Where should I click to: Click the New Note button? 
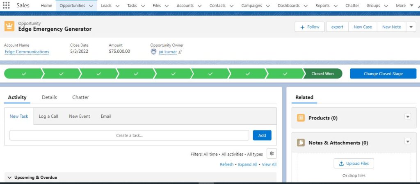(x=392, y=27)
